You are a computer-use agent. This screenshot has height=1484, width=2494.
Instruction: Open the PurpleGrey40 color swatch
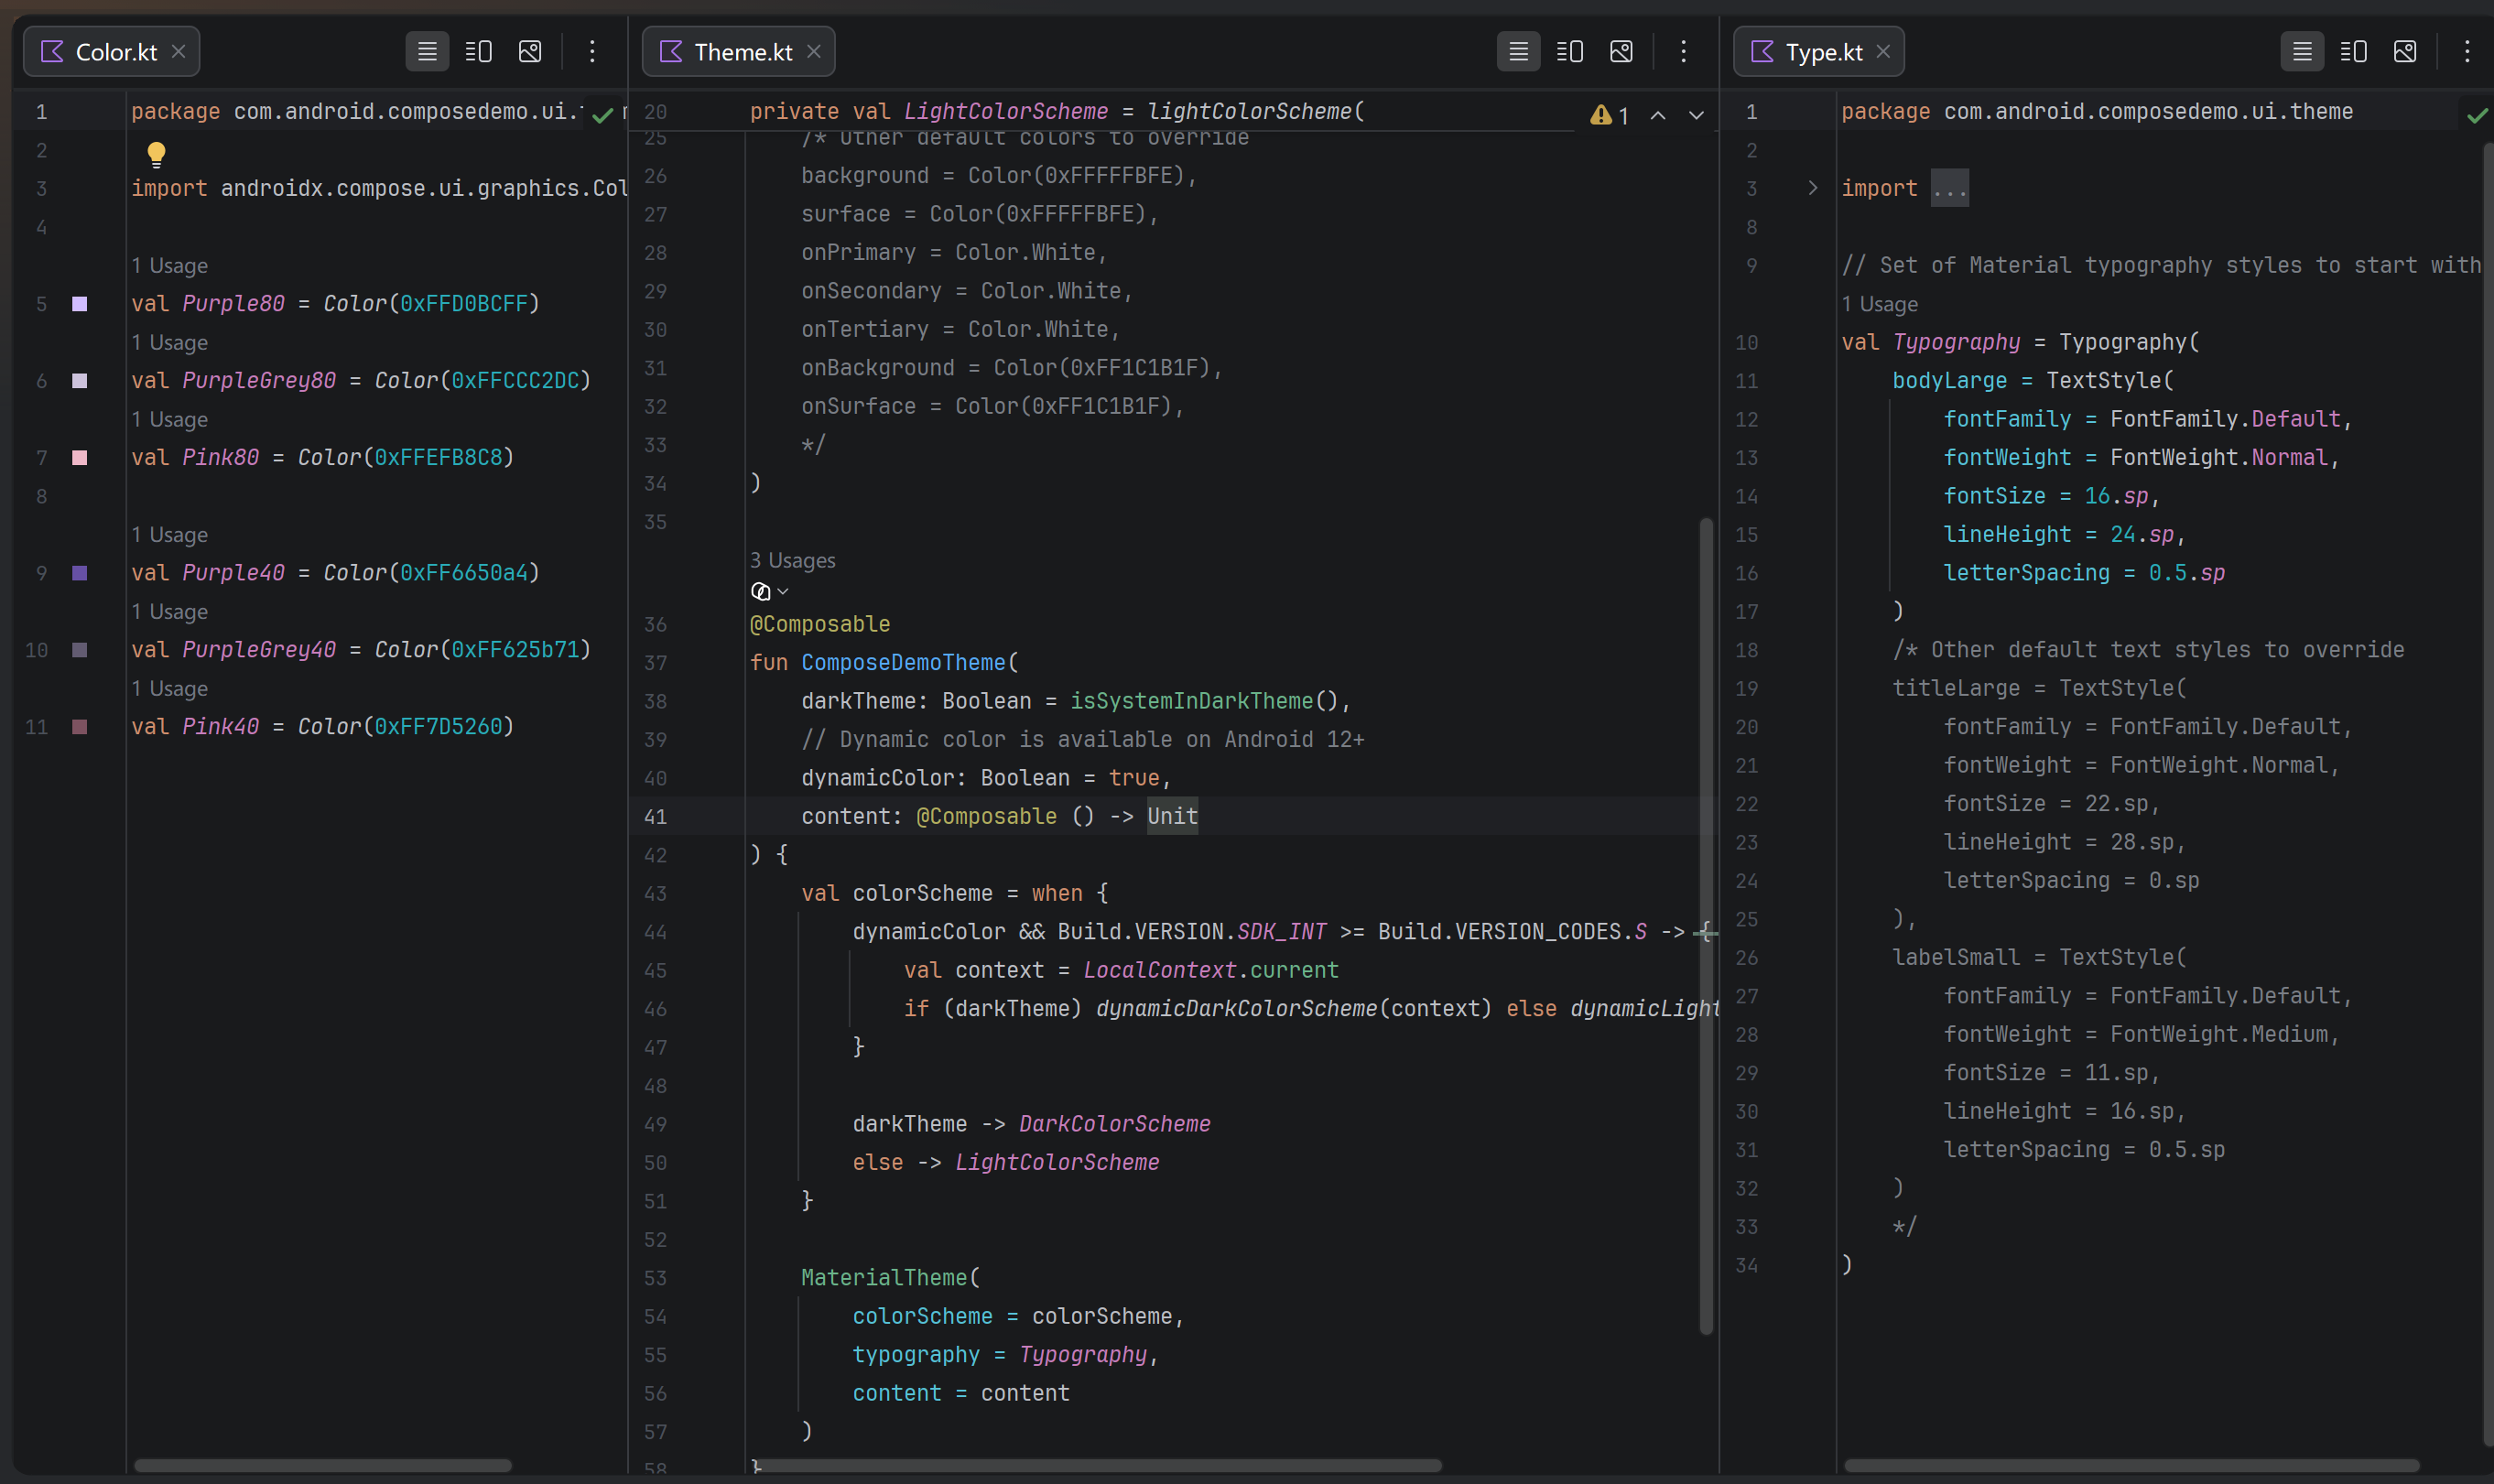pyautogui.click(x=80, y=650)
